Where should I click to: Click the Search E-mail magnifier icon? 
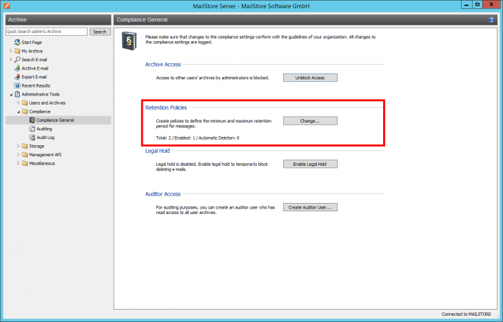(17, 60)
